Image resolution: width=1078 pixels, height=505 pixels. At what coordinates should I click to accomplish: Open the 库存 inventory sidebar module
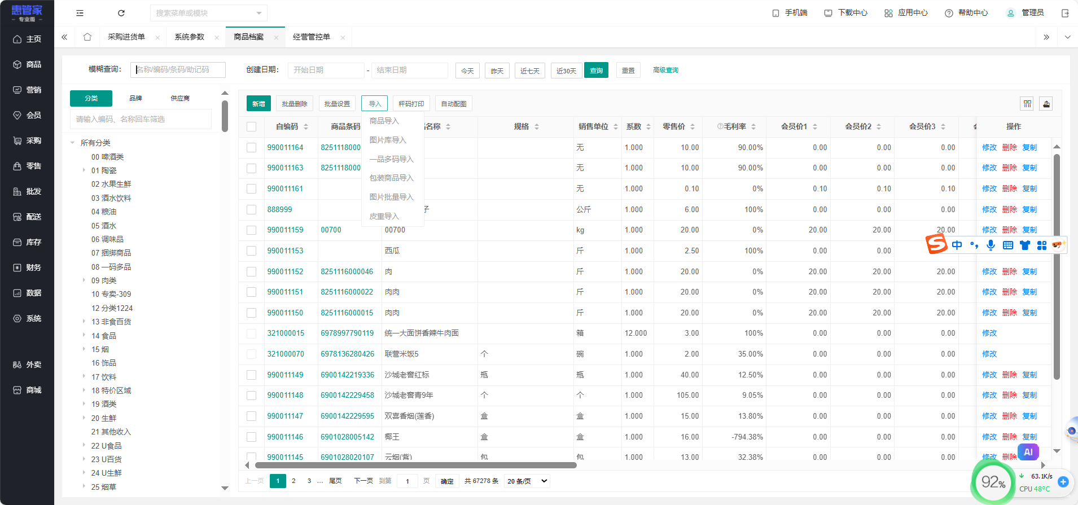tap(27, 242)
